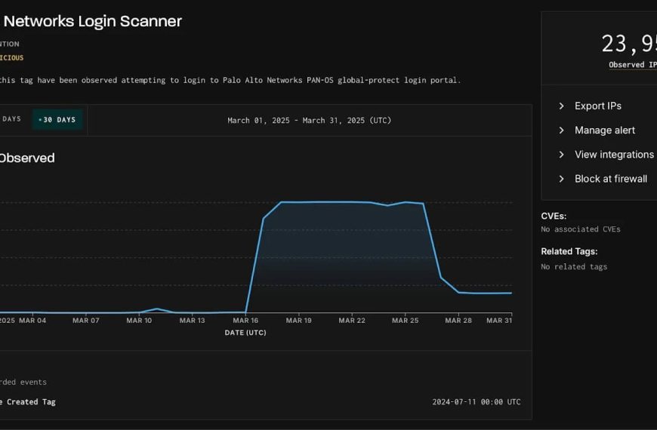Click the chart line above MAR 25
The width and height of the screenshot is (657, 430).
coord(406,202)
